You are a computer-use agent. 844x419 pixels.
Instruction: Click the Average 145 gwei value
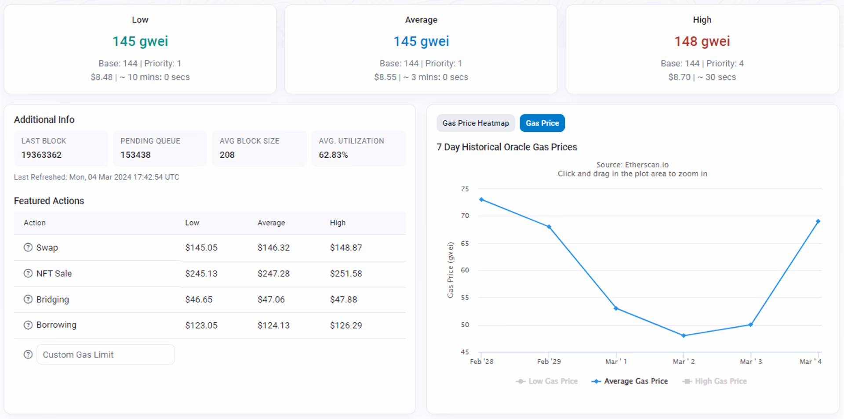click(421, 41)
